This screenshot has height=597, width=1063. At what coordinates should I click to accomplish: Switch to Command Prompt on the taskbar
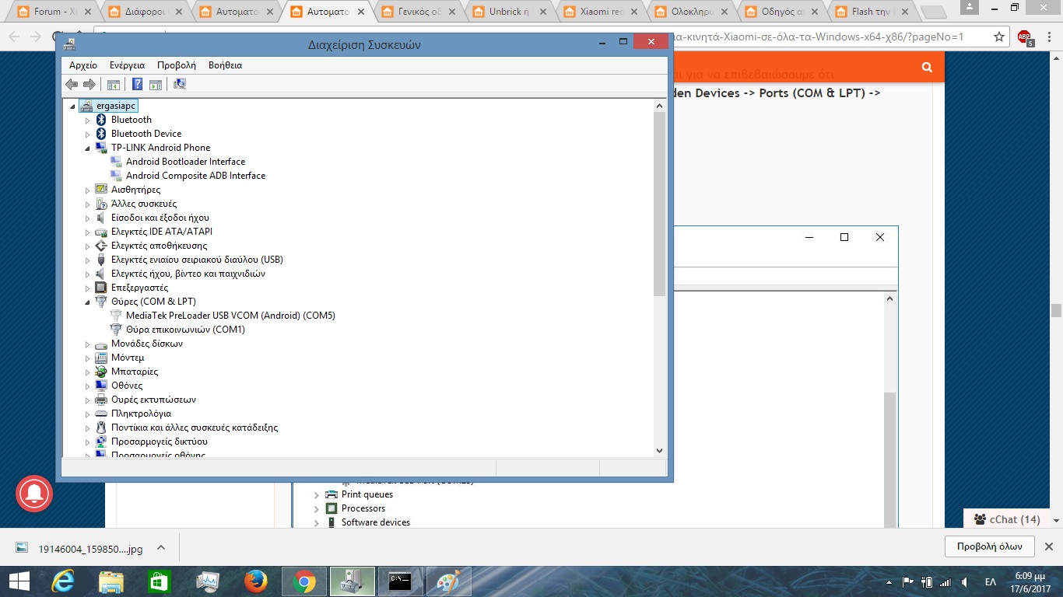[x=400, y=581]
